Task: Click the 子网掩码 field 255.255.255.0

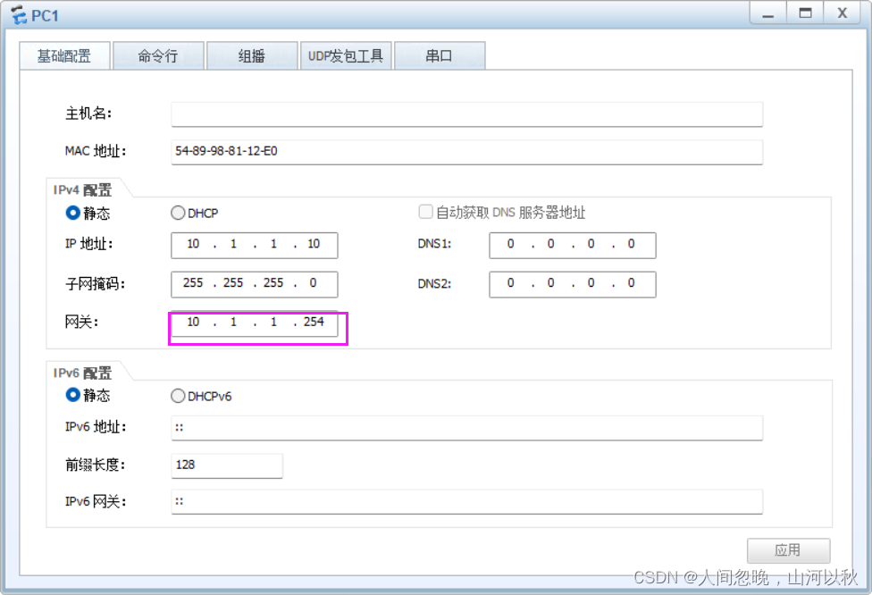Action: 254,284
